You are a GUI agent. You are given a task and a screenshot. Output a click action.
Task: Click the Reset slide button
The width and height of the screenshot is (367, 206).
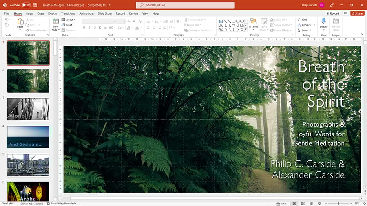pos(67,25)
